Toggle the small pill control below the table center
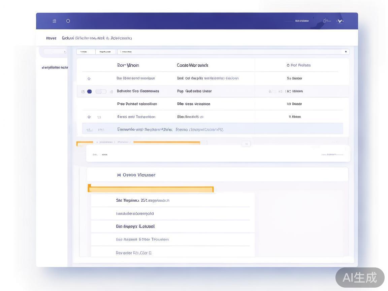This screenshot has height=291, width=388. [x=246, y=144]
